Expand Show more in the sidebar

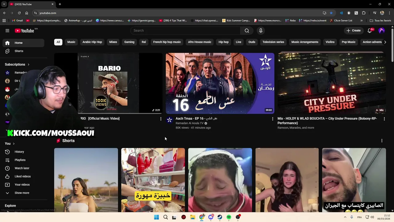click(23, 193)
